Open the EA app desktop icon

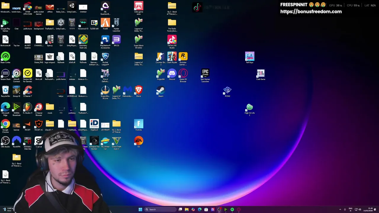pyautogui.click(x=139, y=142)
